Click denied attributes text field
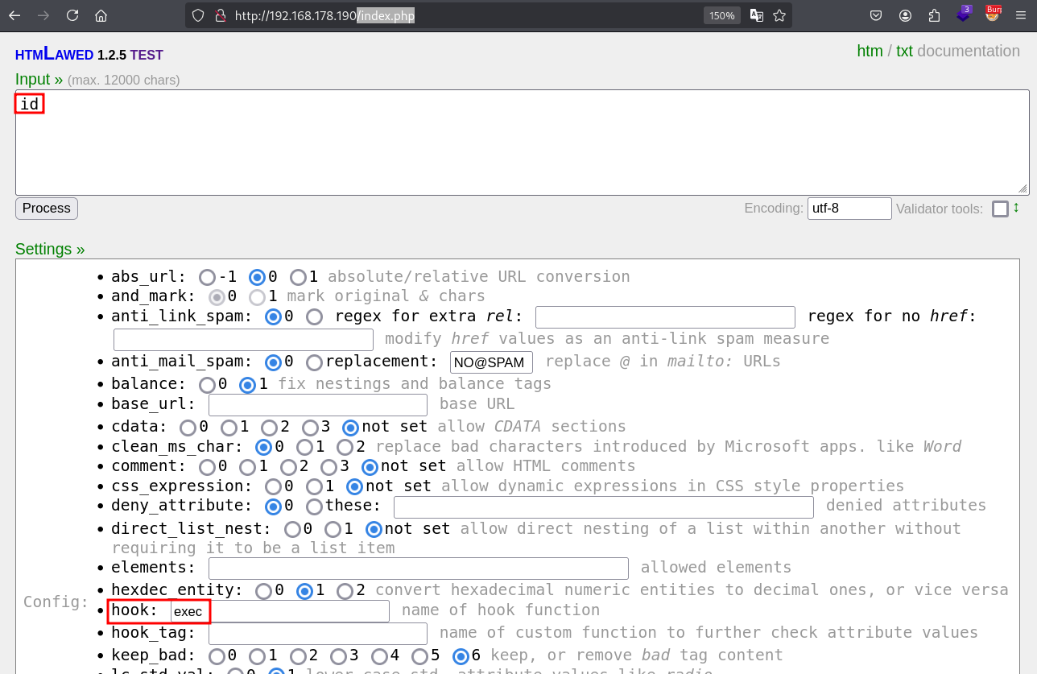Viewport: 1037px width, 674px height. (x=604, y=507)
